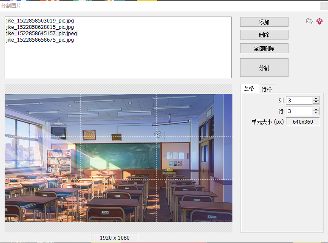
Task: Click the classroom preview image
Action: click(x=119, y=158)
